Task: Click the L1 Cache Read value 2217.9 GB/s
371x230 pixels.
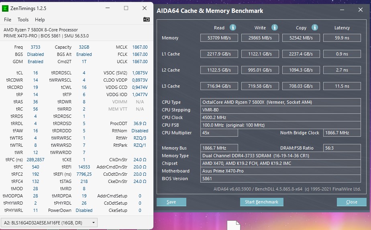Action: [x=219, y=54]
